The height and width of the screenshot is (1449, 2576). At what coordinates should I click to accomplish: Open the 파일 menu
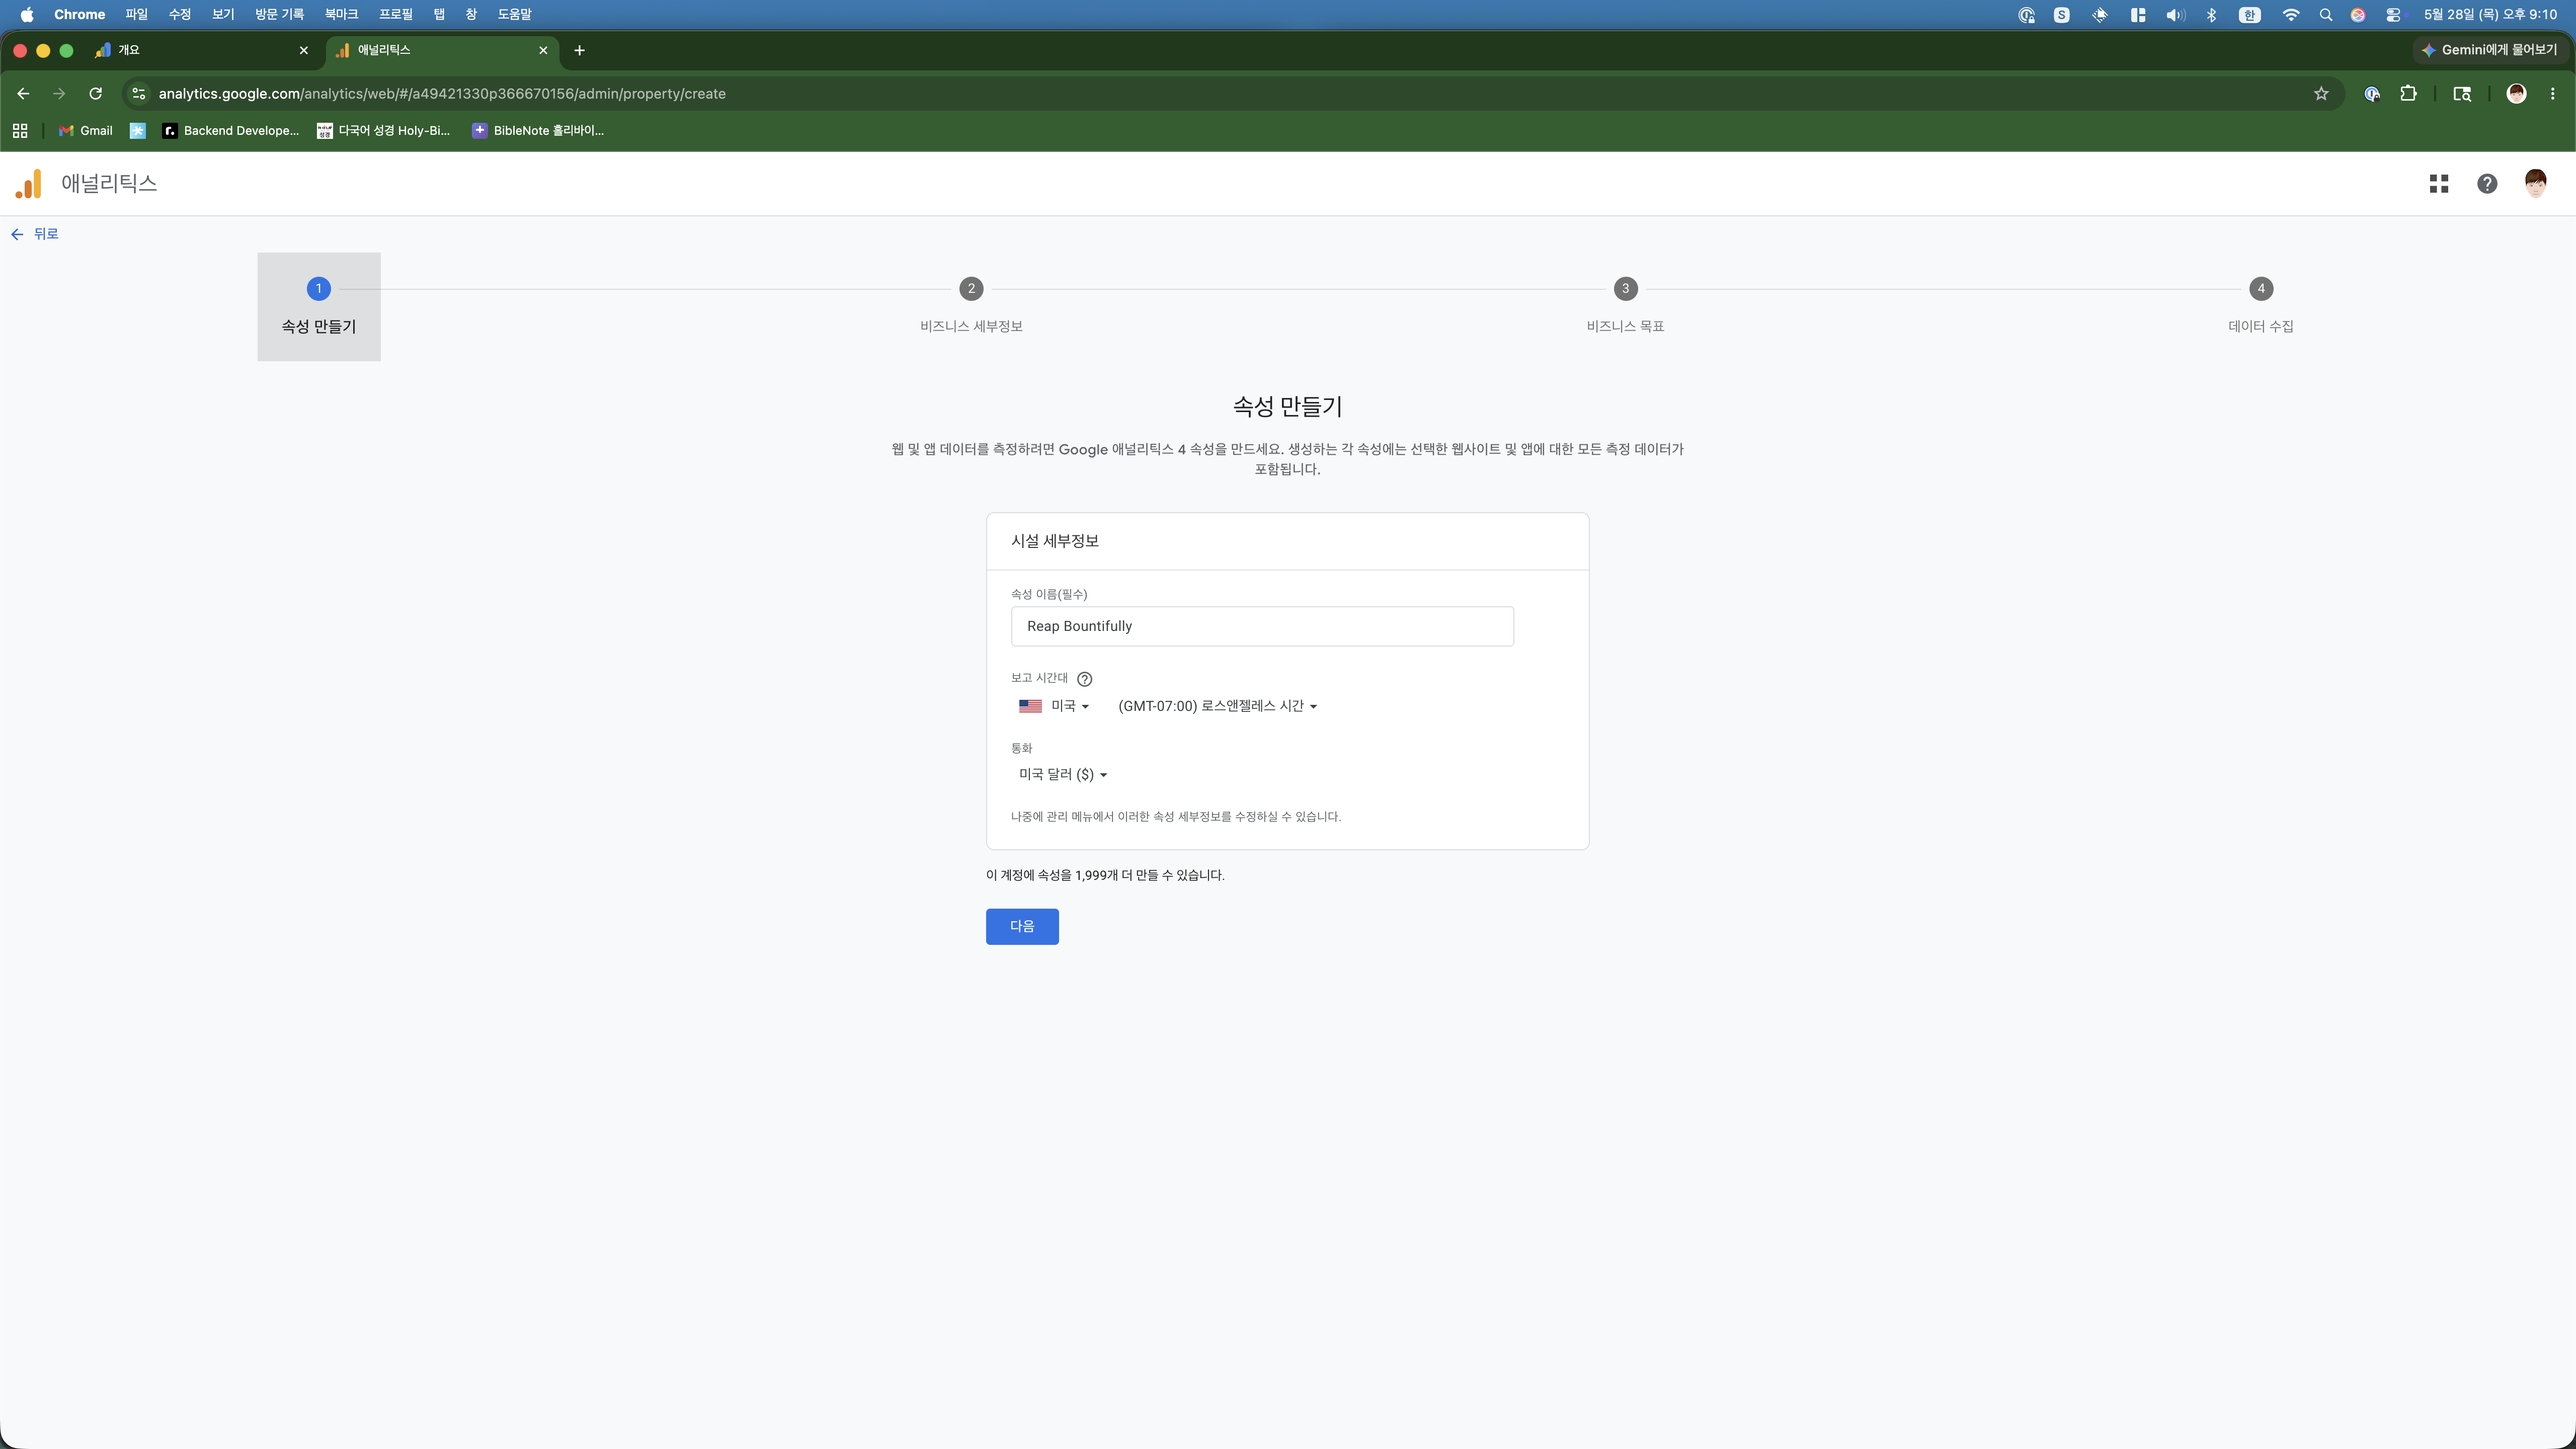136,15
